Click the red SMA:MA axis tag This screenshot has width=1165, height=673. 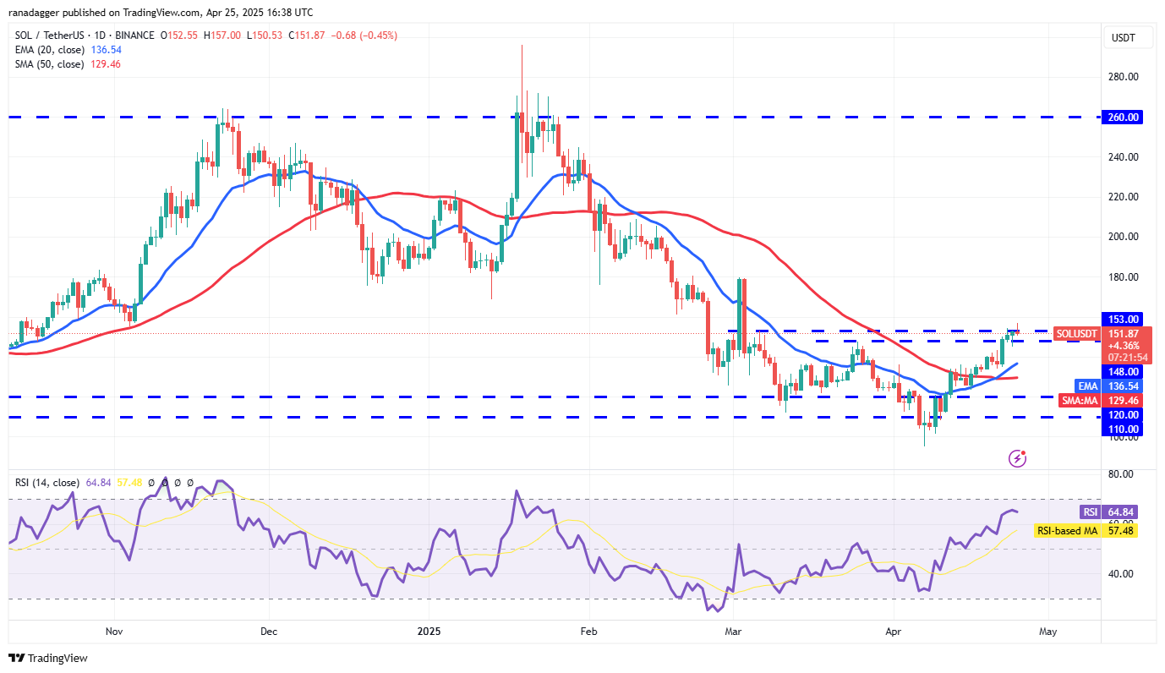pos(1080,400)
